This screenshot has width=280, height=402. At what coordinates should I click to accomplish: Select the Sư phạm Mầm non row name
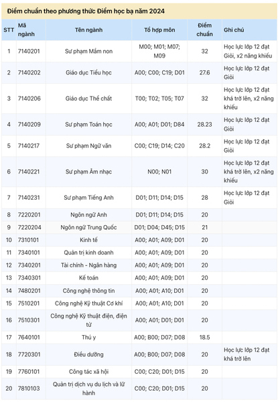(88, 52)
